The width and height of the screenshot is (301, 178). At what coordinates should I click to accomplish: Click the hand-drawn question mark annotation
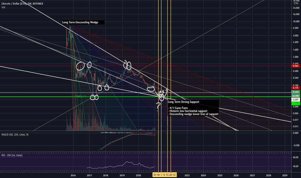click(x=158, y=107)
